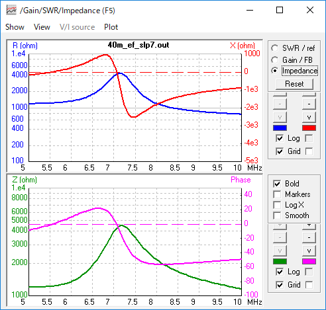Enable the Grid checkbox under the magenta swatch

309,285
